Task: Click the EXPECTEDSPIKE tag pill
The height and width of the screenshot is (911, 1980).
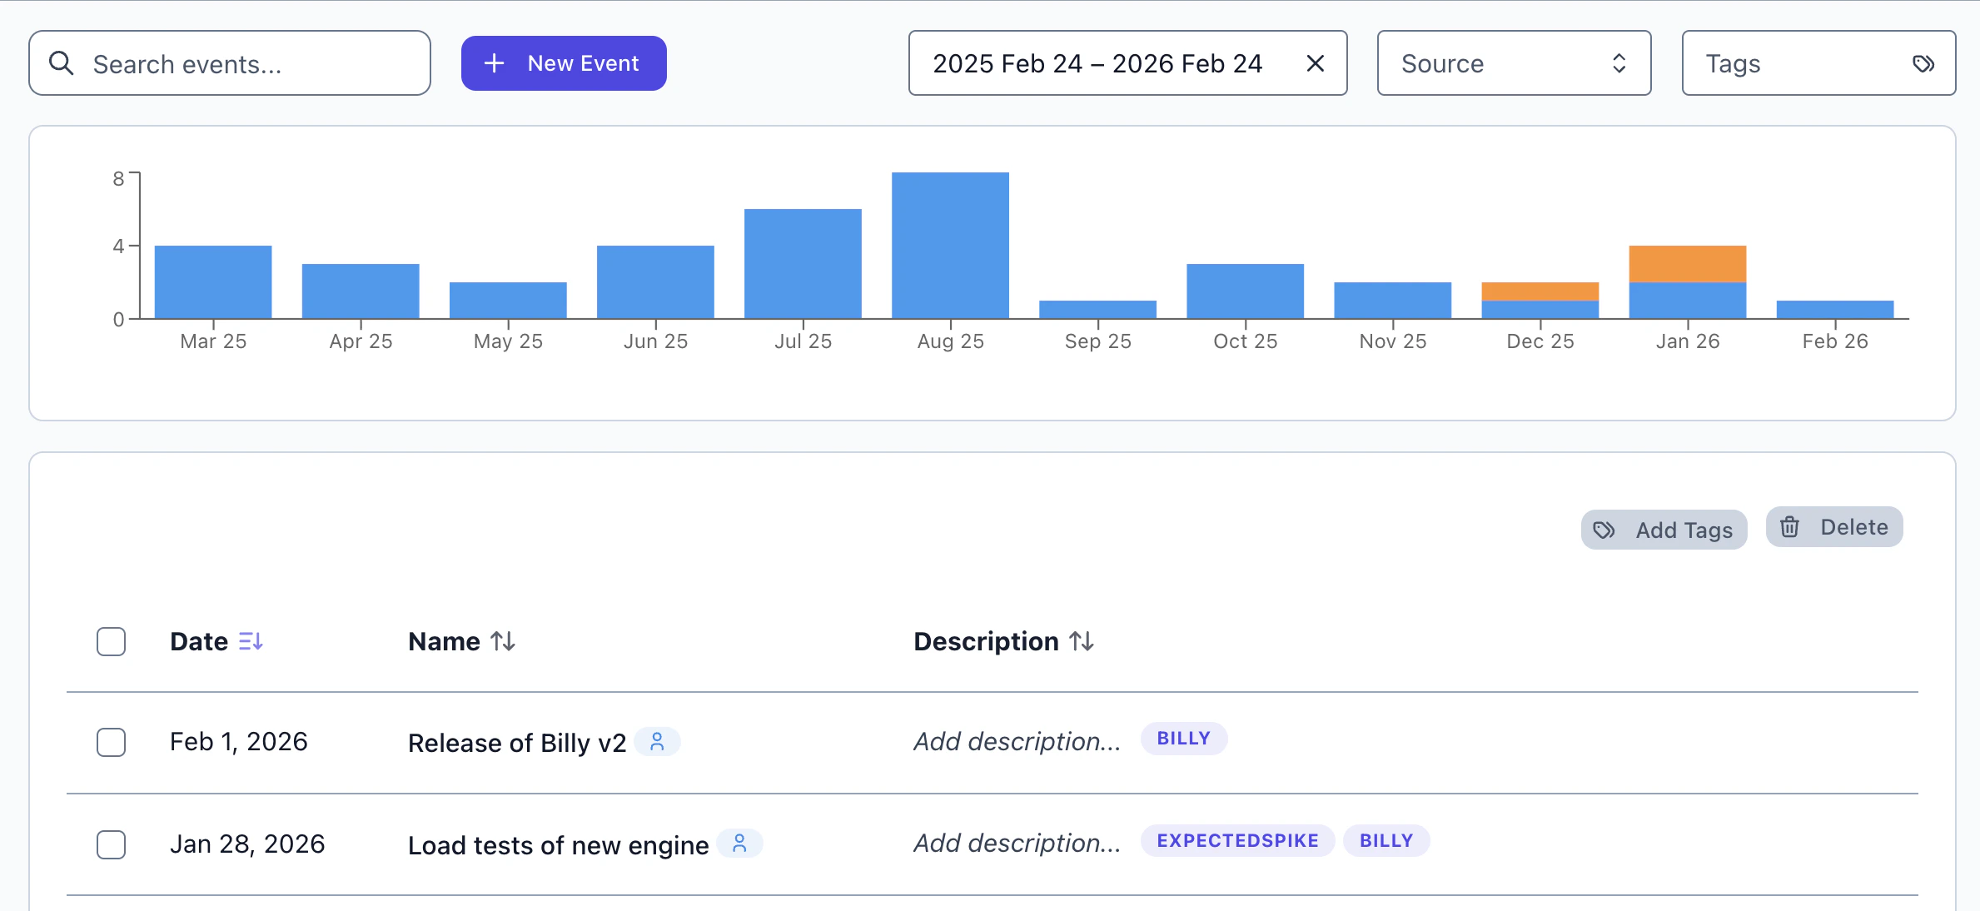Action: tap(1236, 840)
